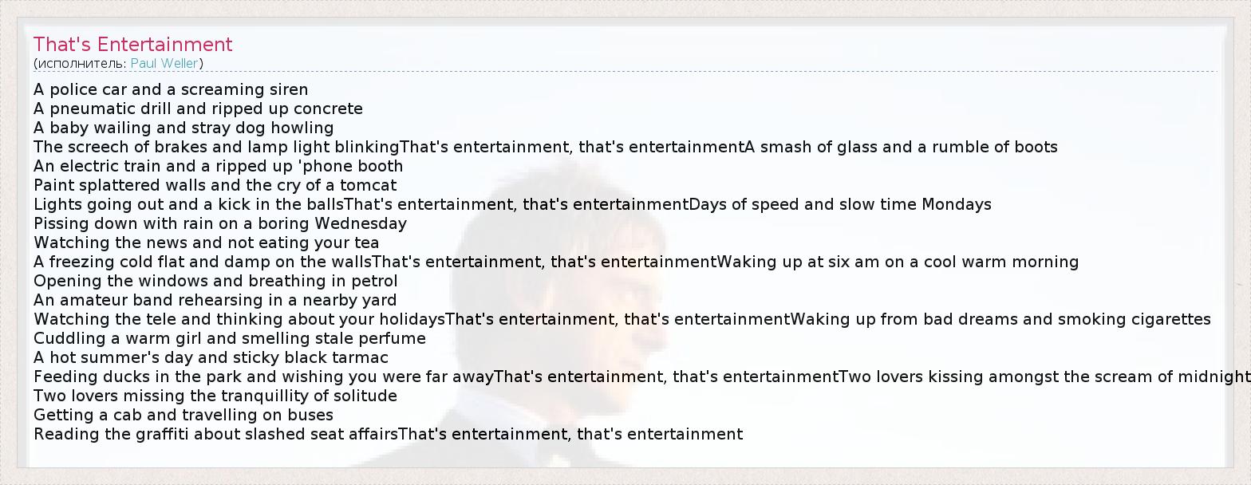Click the "Getting a cab" lyric line
1251x485 pixels.
[183, 415]
